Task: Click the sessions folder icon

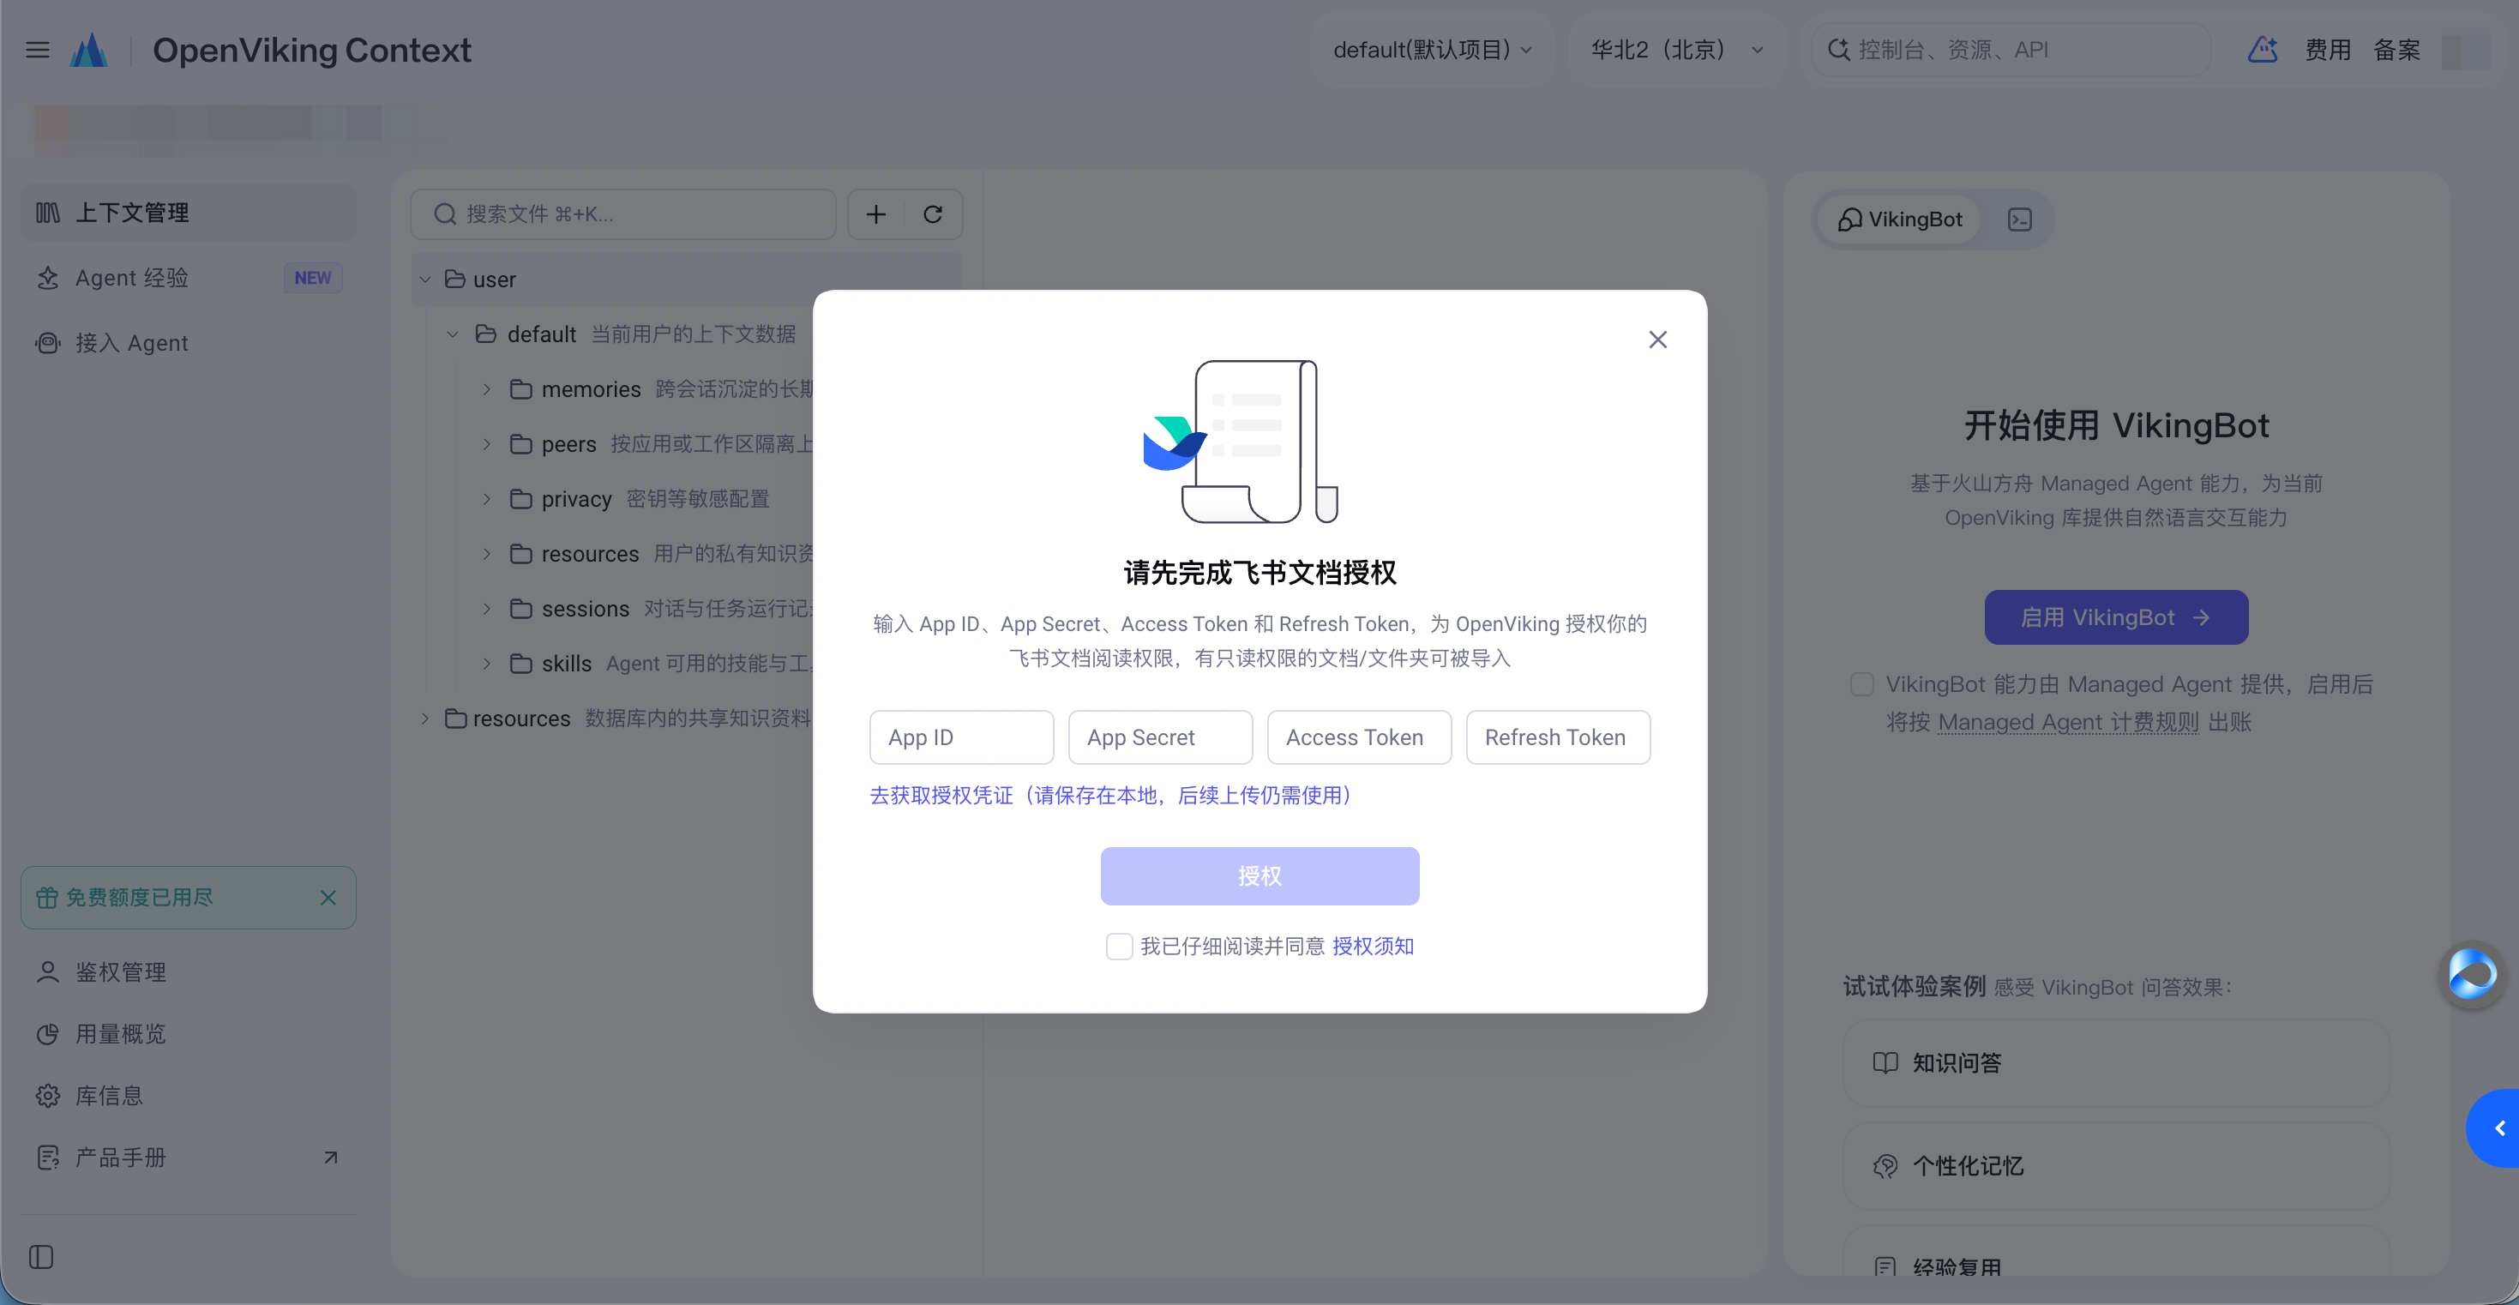Action: click(521, 609)
